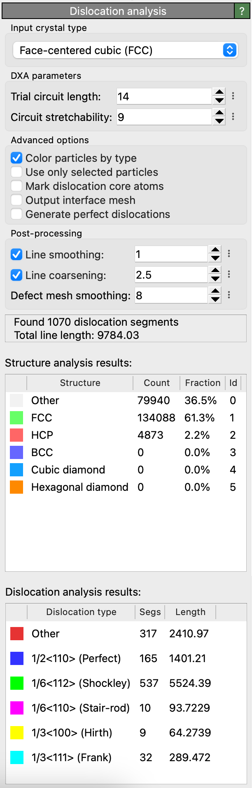Click the Line coarsening value field

pos(171,275)
